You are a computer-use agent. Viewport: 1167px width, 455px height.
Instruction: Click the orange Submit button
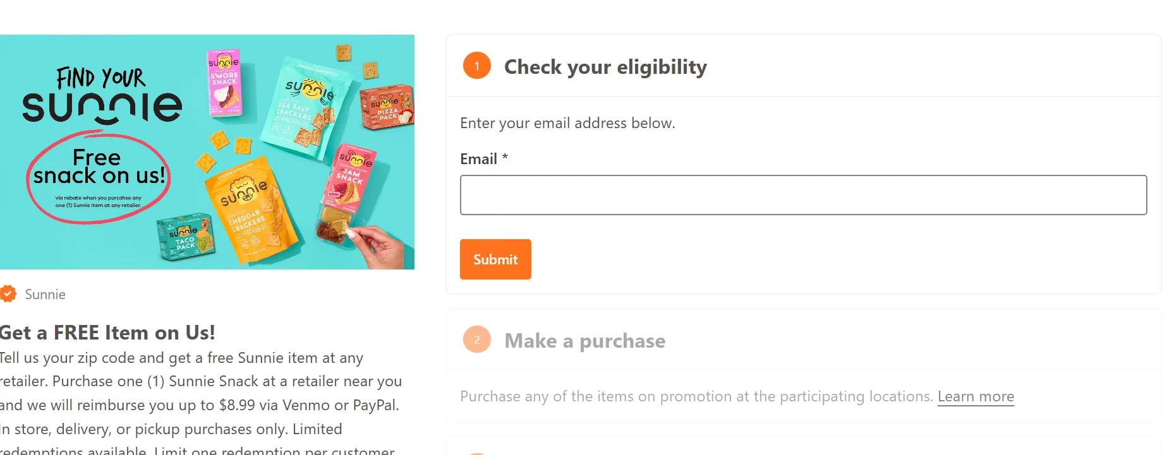tap(495, 259)
